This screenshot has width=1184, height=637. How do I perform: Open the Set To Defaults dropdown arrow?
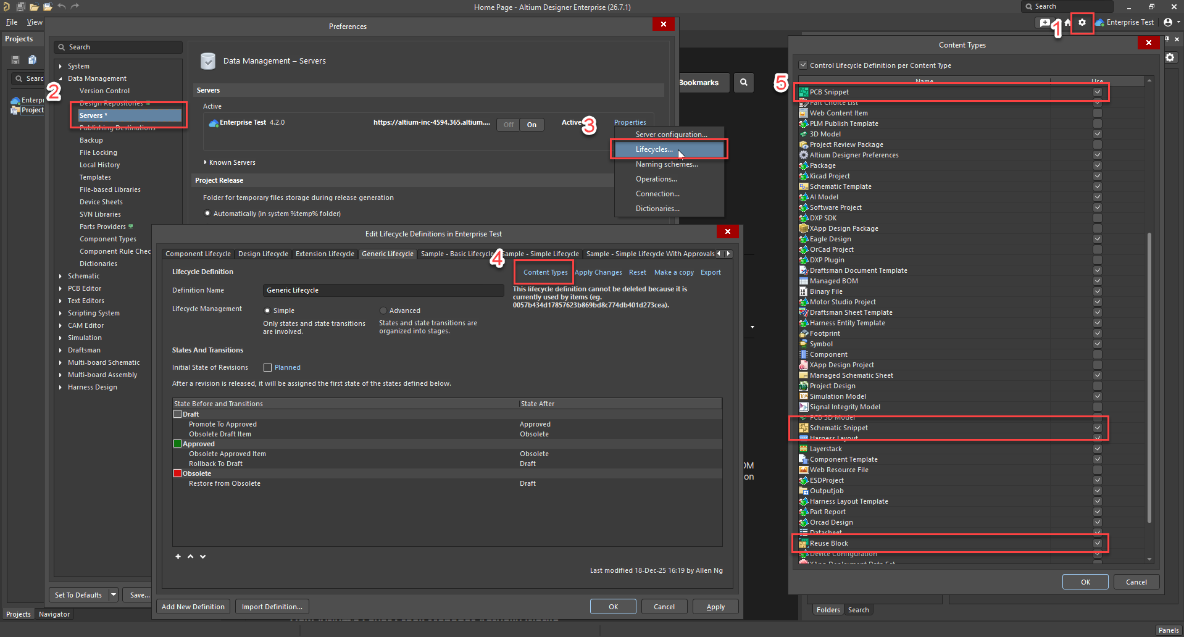[x=114, y=595]
